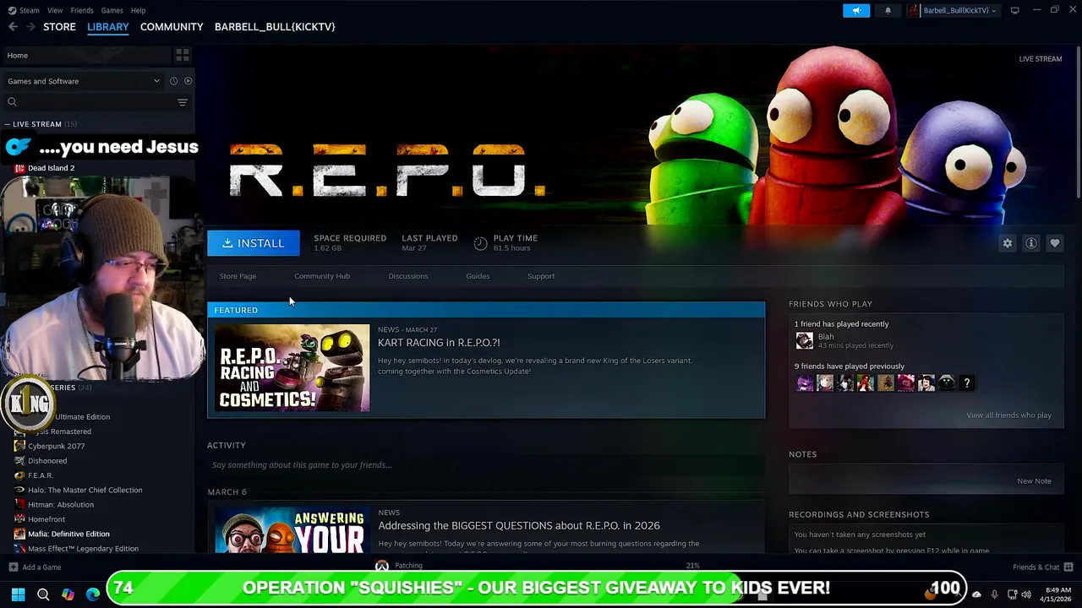This screenshot has height=608, width=1082.
Task: Click the microphone tray icon
Action: coord(994,594)
